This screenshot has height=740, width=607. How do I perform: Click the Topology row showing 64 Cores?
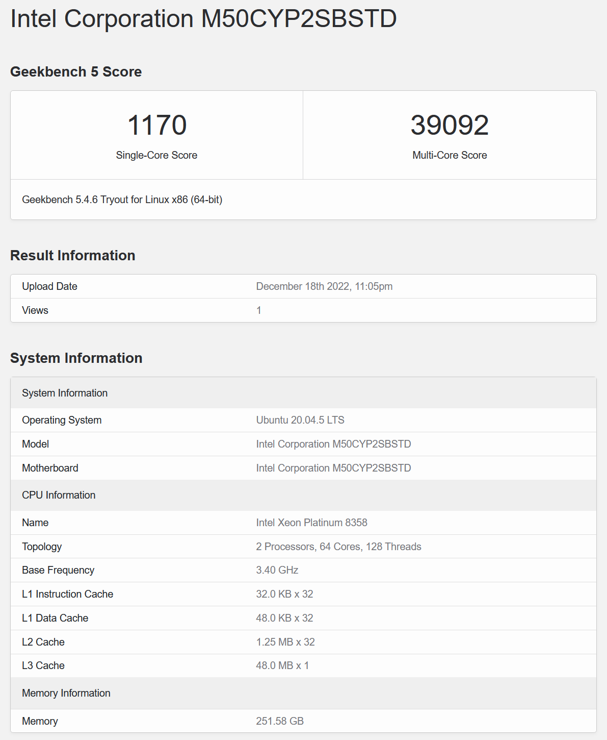click(338, 546)
